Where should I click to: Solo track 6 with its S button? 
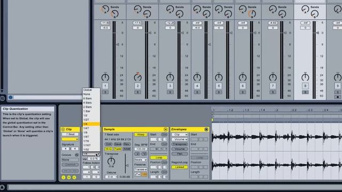[243, 92]
